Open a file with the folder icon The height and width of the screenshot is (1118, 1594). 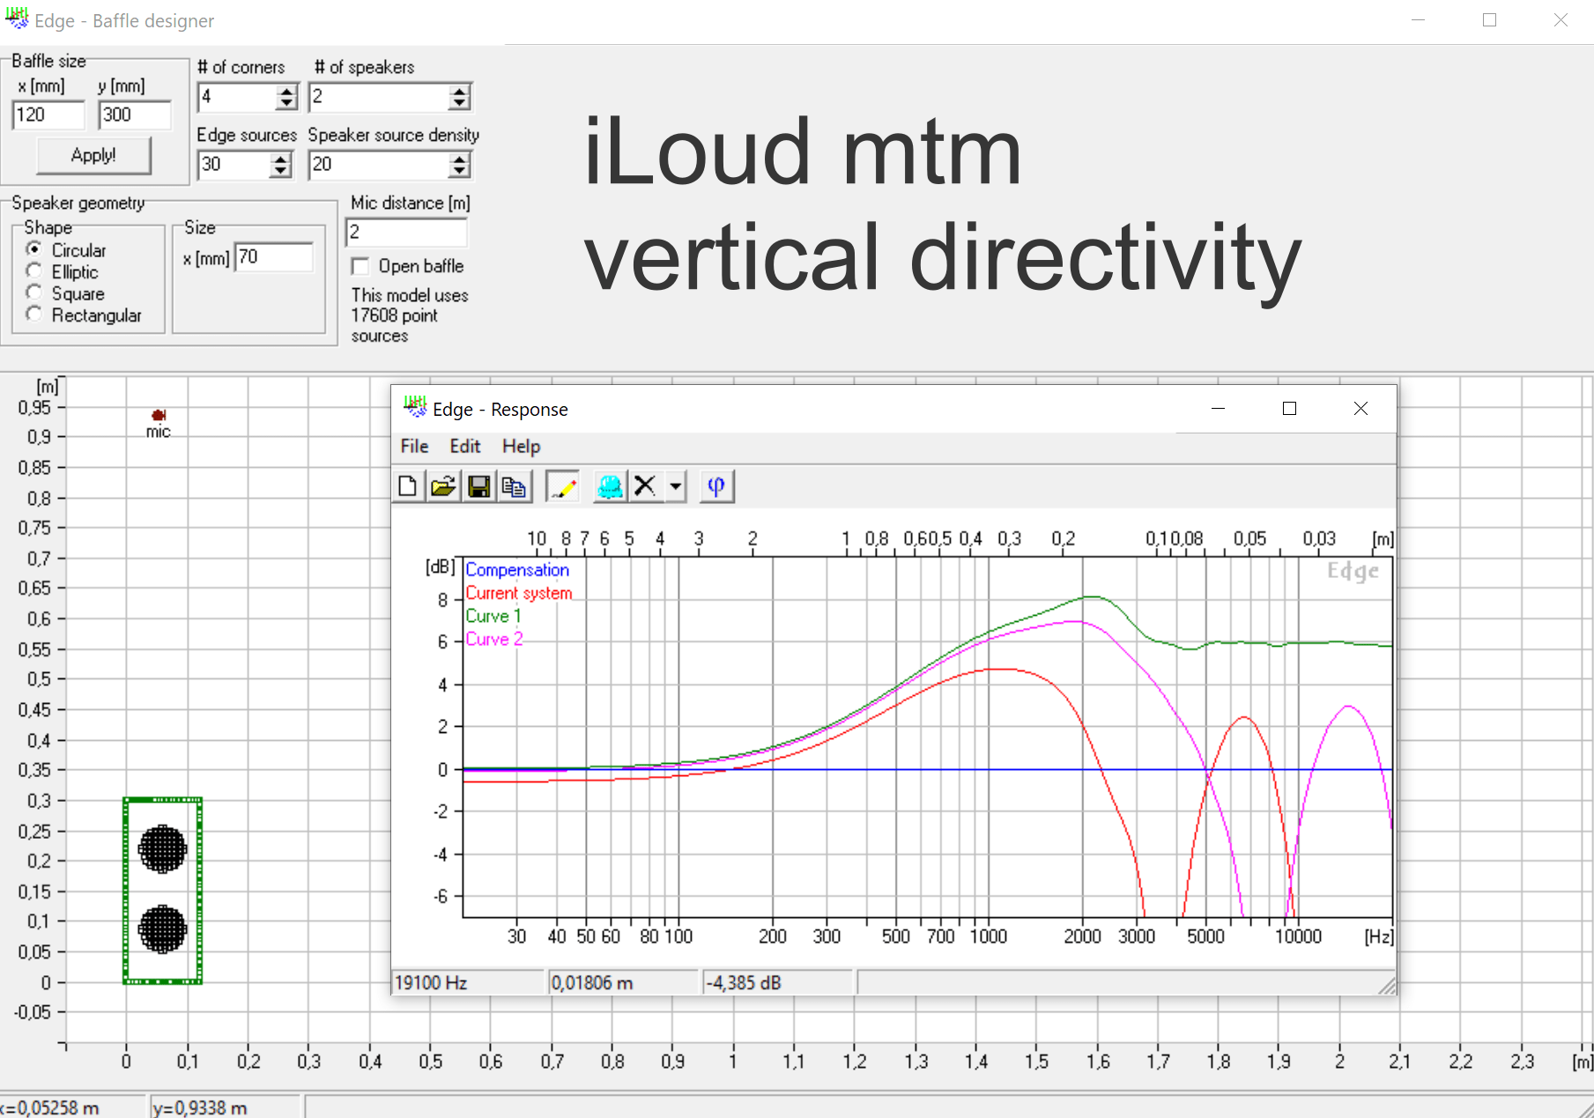point(443,486)
